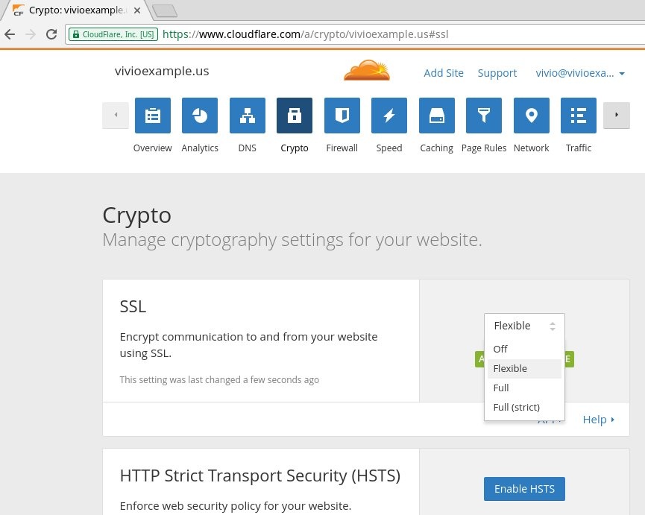Click the HTTP Strict Transport Security heading

click(x=260, y=476)
